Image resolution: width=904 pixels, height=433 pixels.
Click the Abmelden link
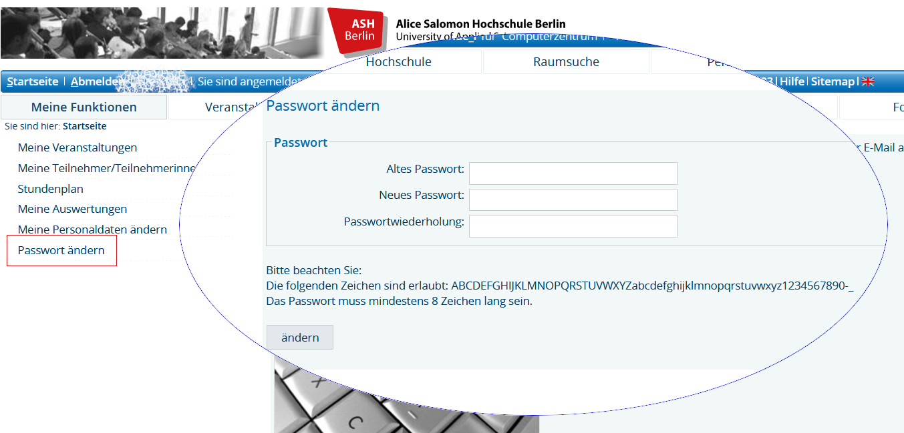(97, 81)
